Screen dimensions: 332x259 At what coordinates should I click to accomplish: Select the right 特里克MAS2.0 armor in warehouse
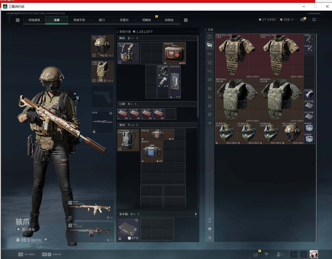(x=282, y=56)
